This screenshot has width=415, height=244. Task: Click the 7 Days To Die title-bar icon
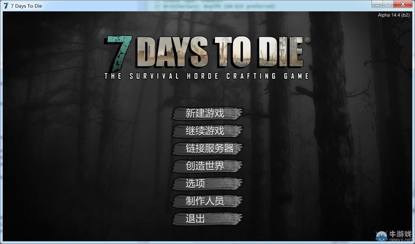tap(6, 6)
